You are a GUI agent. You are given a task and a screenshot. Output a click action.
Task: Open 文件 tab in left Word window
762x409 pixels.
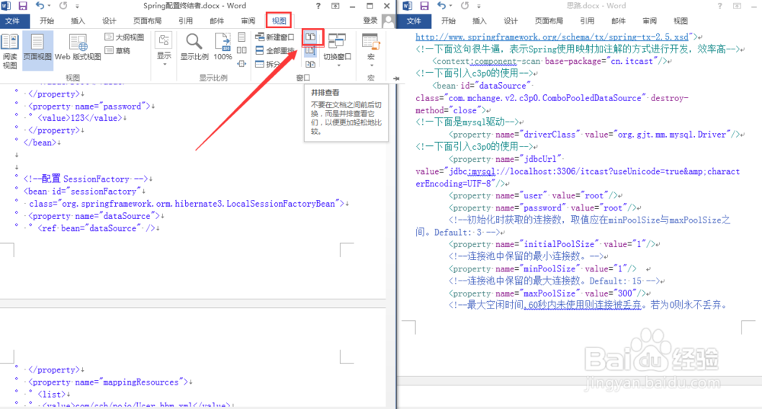[x=13, y=21]
